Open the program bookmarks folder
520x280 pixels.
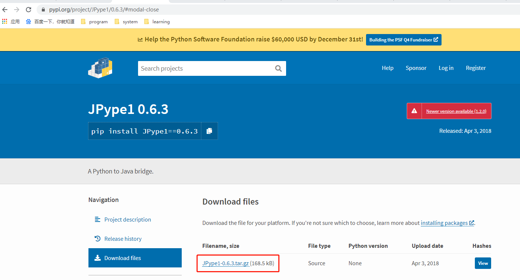coord(94,22)
